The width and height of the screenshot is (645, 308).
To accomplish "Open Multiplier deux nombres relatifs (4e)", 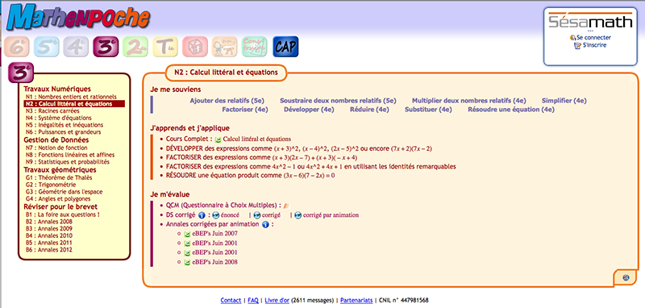I will pos(469,101).
